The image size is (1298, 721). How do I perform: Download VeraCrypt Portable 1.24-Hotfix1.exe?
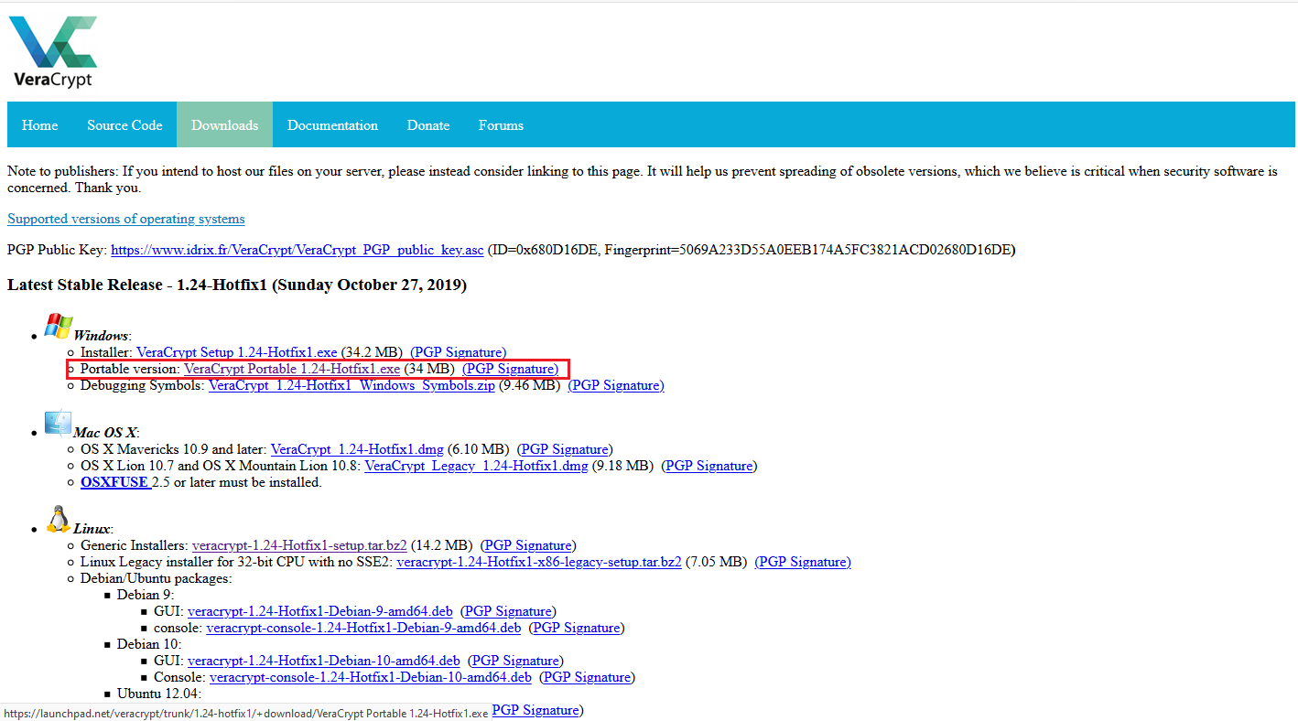coord(292,369)
